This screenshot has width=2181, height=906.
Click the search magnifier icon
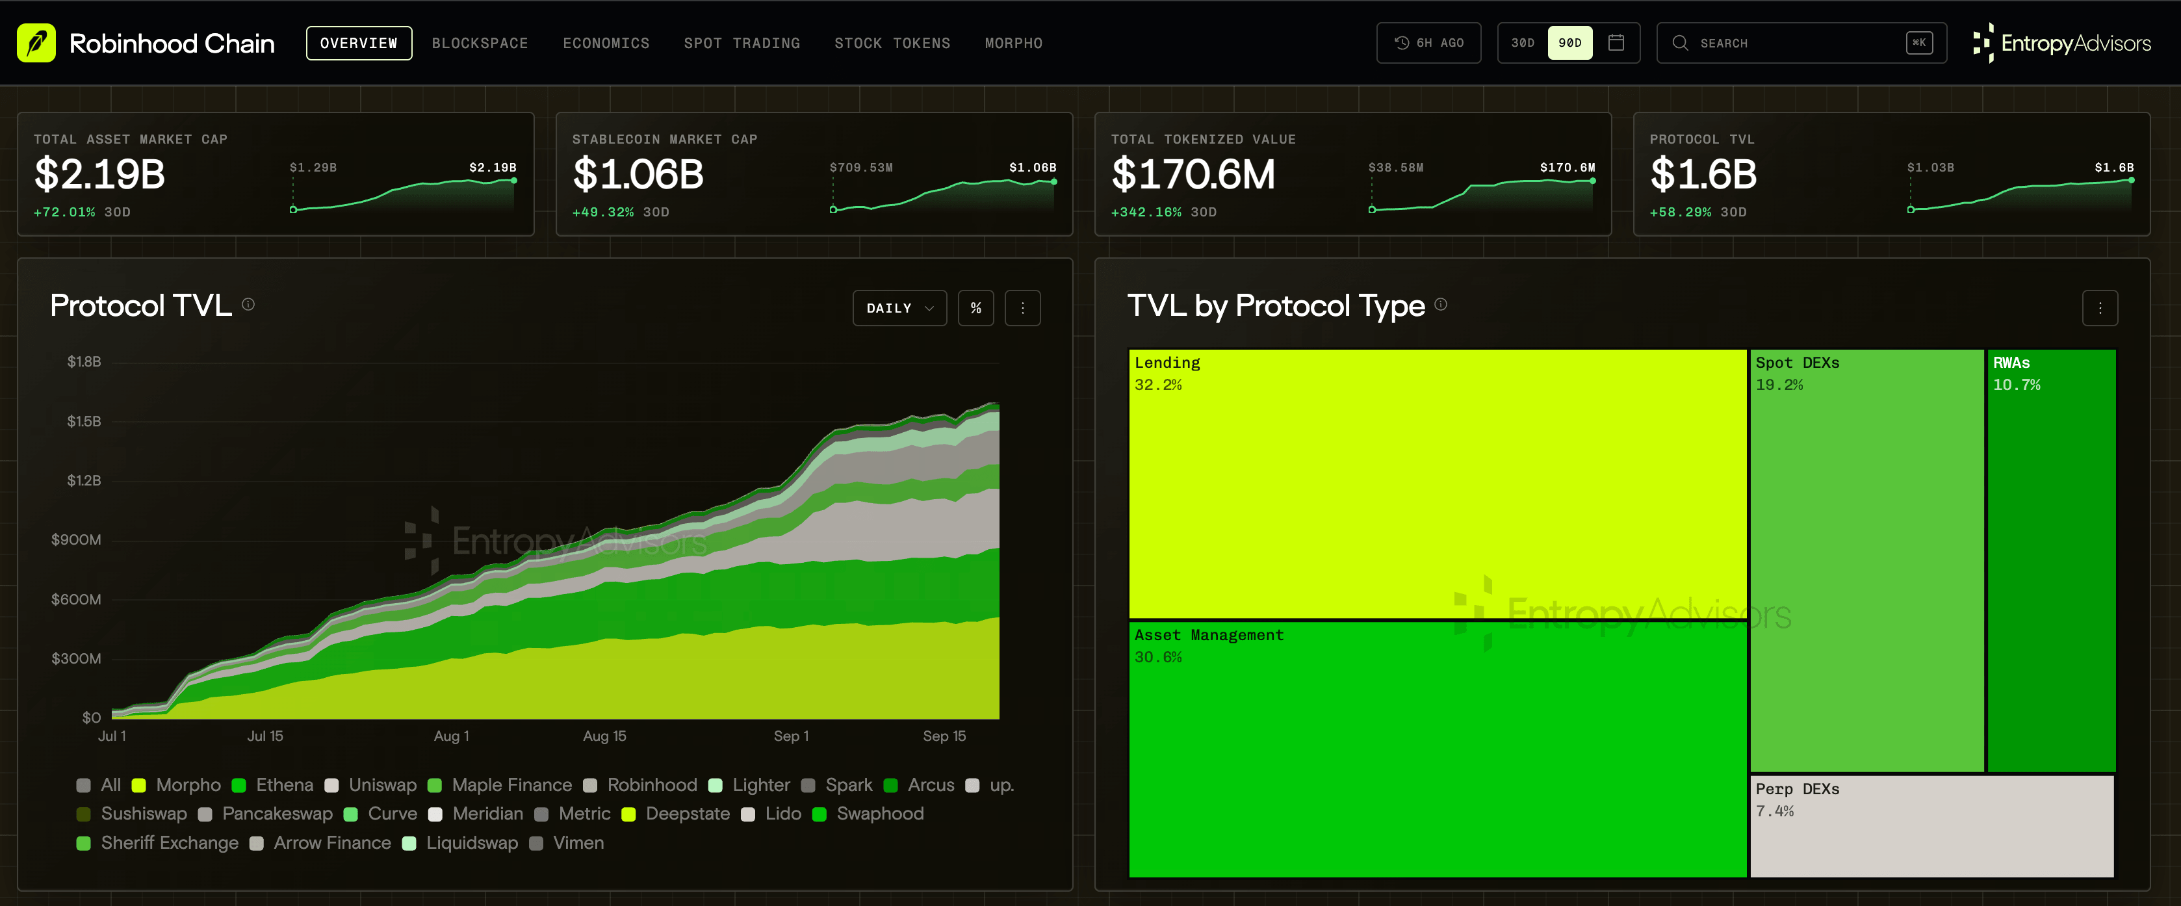tap(1681, 43)
